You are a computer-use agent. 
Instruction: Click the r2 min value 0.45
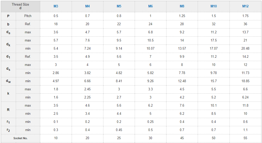pos(119,130)
